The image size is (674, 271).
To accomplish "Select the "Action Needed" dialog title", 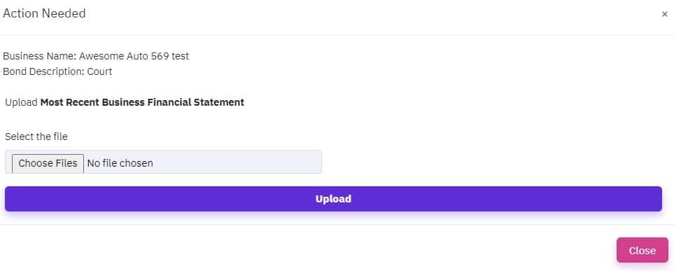I will point(44,13).
